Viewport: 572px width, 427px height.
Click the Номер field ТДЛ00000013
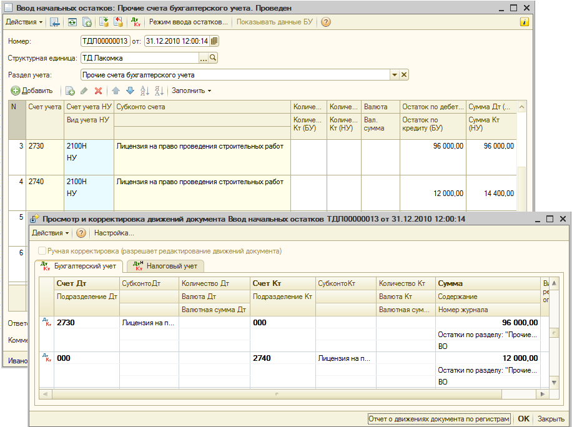[x=105, y=41]
